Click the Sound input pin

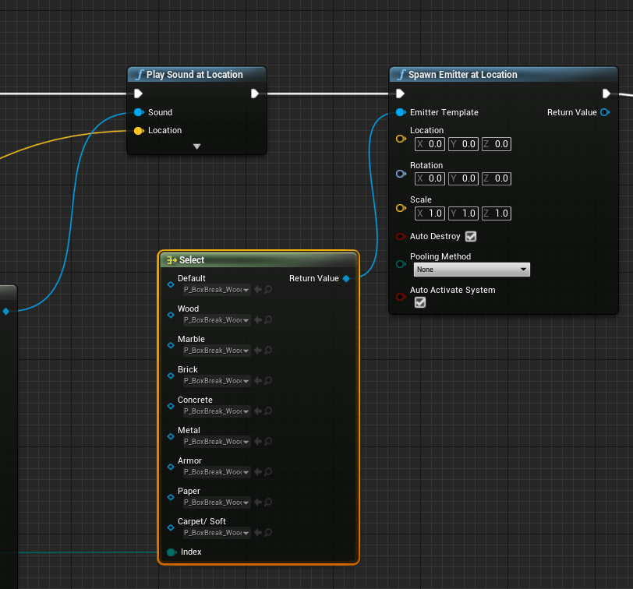(139, 112)
